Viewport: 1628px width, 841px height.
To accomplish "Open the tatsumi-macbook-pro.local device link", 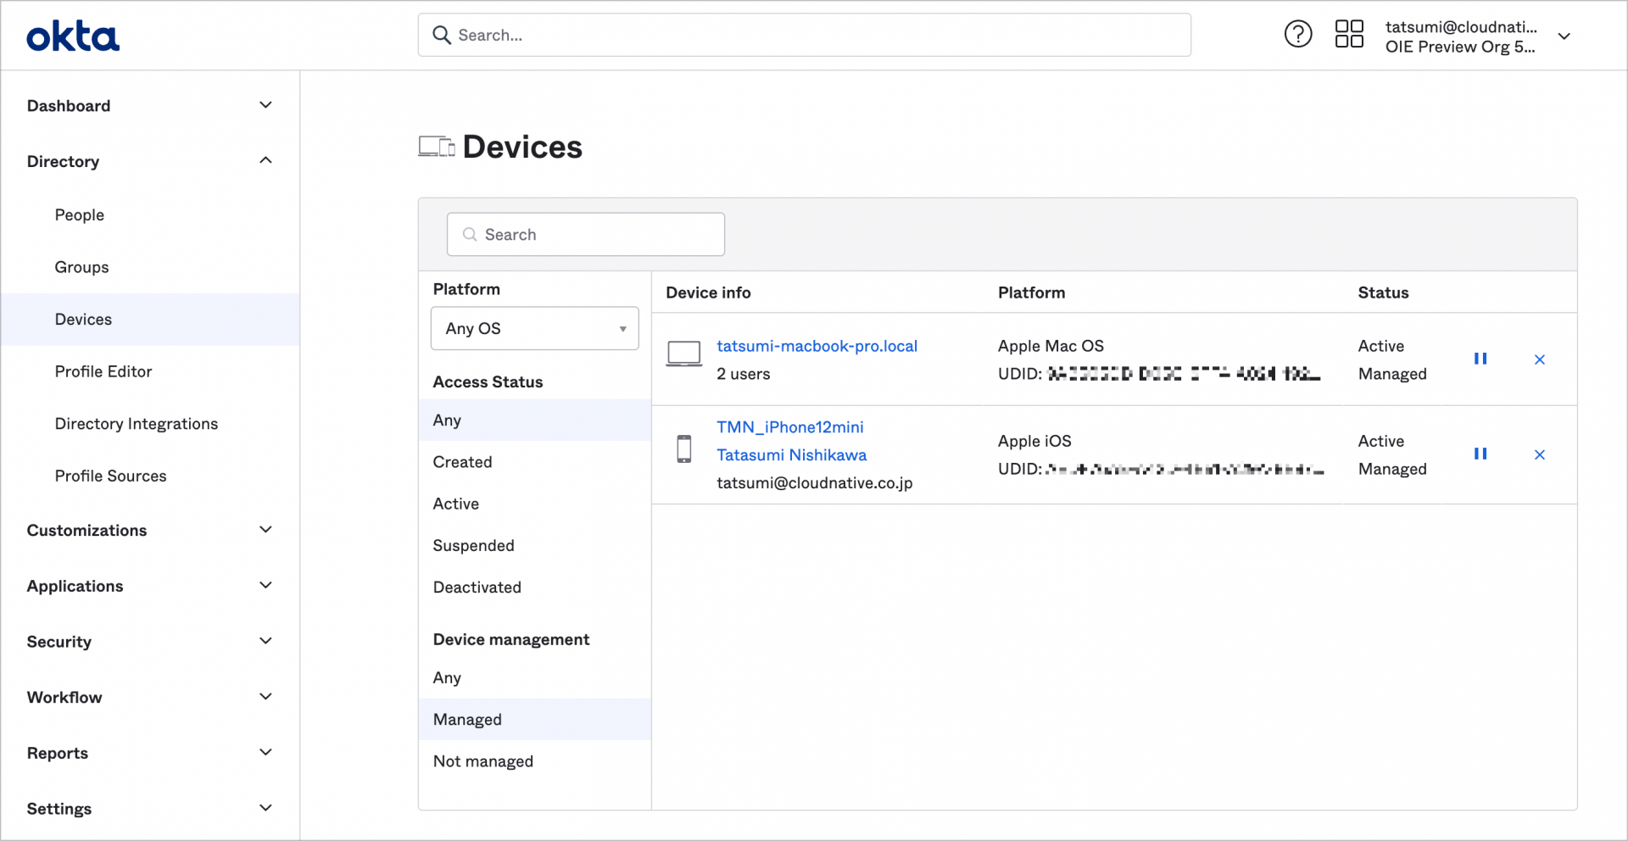I will click(817, 346).
